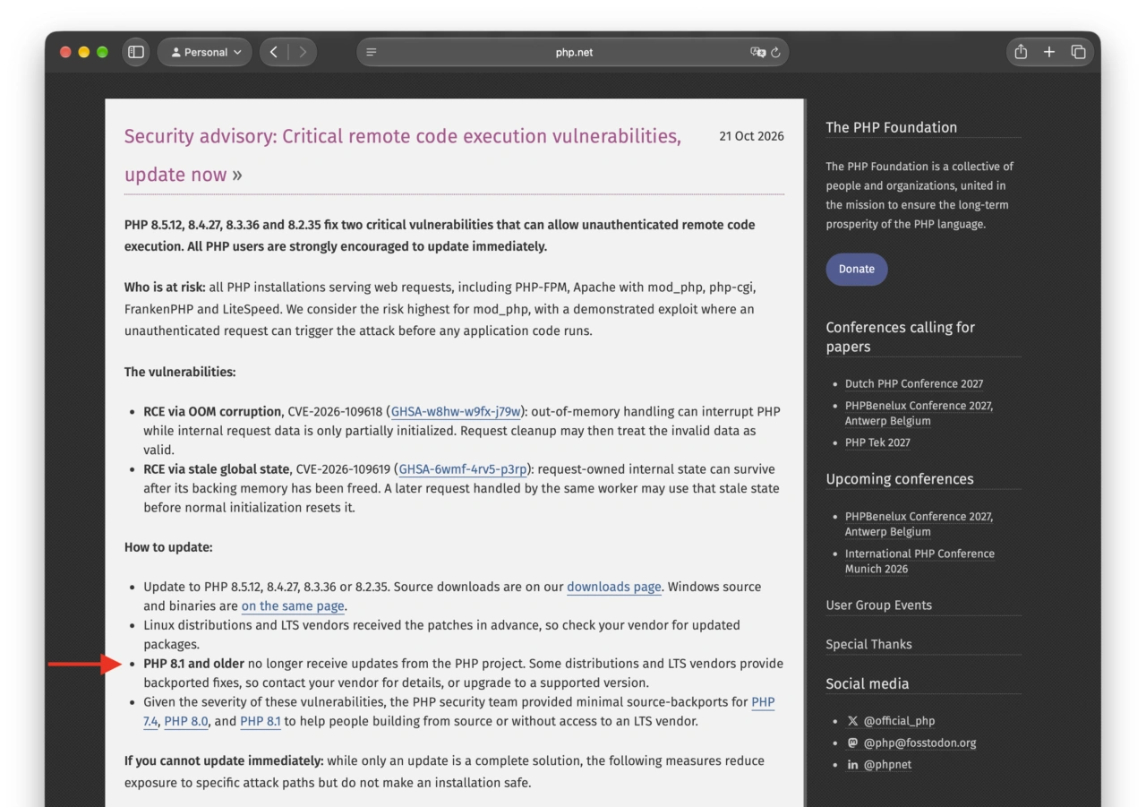Click the "The PHP Foundation" sidebar heading
1146x807 pixels.
pos(891,127)
